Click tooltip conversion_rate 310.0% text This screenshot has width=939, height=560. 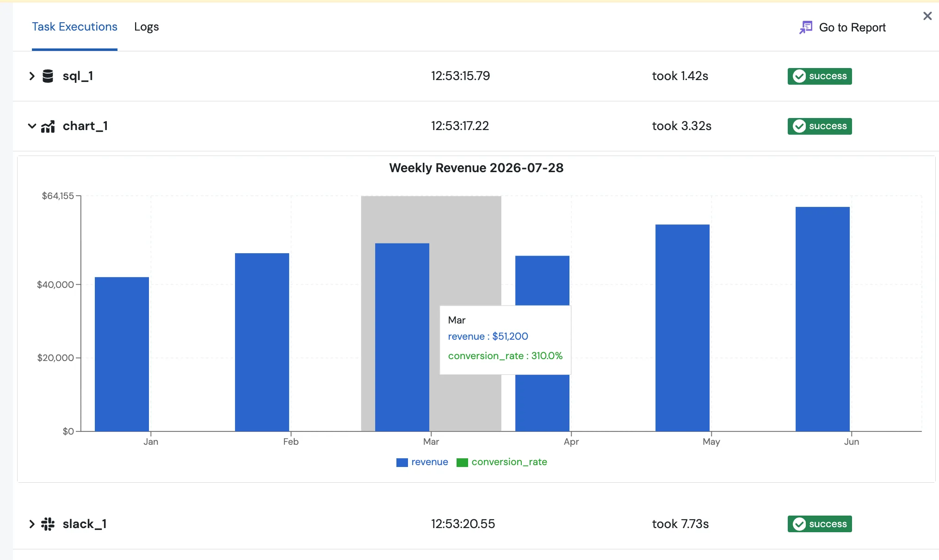505,356
